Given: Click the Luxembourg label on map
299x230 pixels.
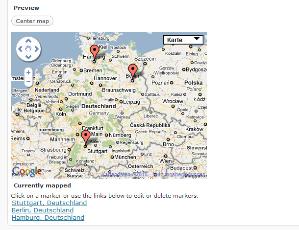Looking at the screenshot, I should coord(50,130).
